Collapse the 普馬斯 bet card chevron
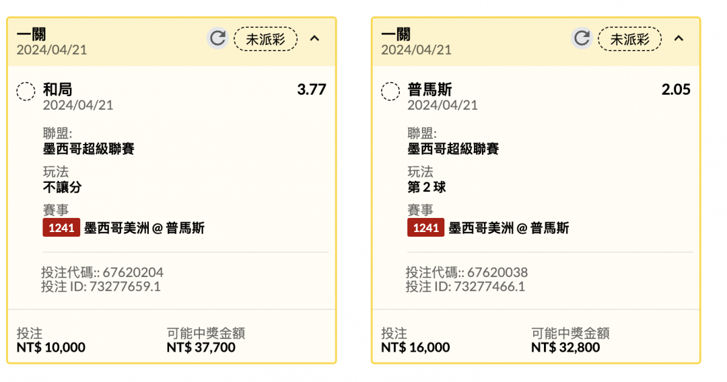Viewport: 727px width, 382px height. (x=679, y=38)
